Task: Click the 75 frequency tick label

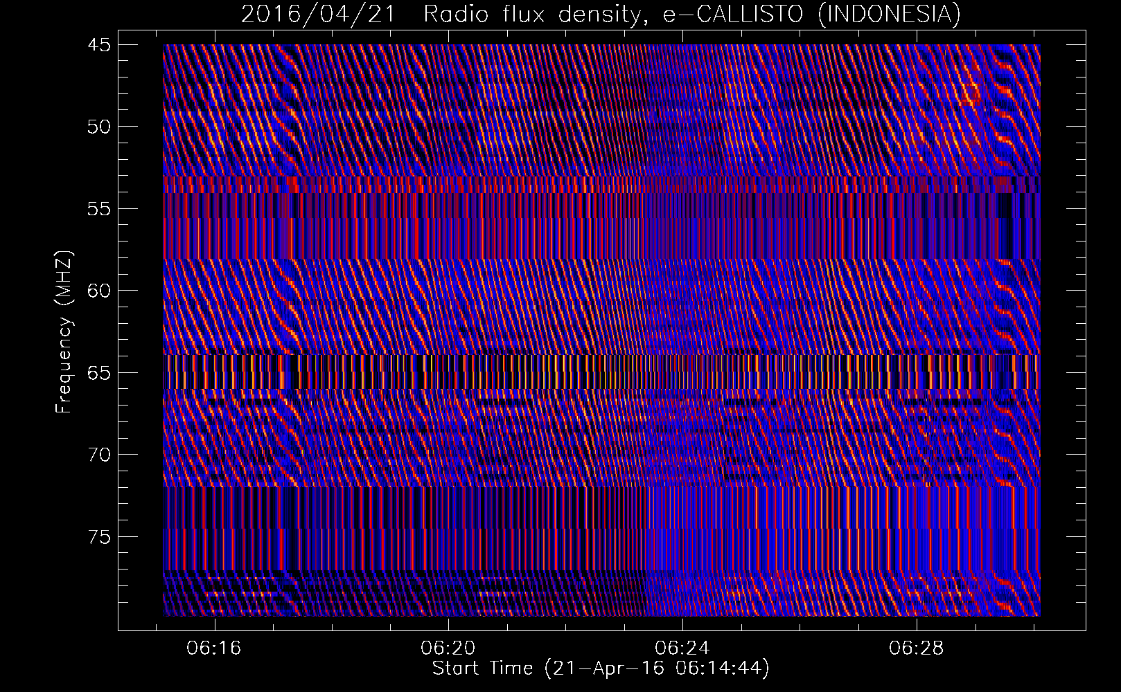Action: tap(98, 537)
